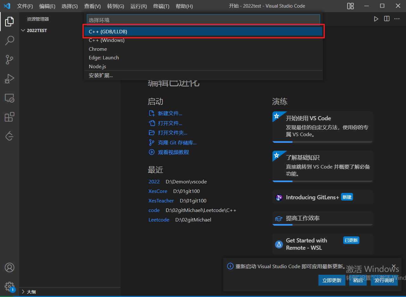Open the 运行(R) menu
This screenshot has width=406, height=297.
139,6
